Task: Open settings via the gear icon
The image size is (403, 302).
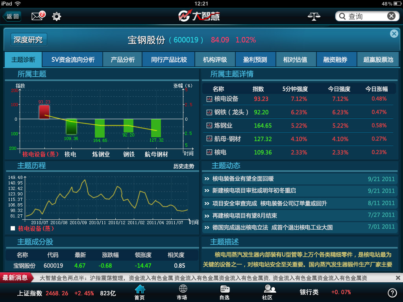Action: (57, 17)
